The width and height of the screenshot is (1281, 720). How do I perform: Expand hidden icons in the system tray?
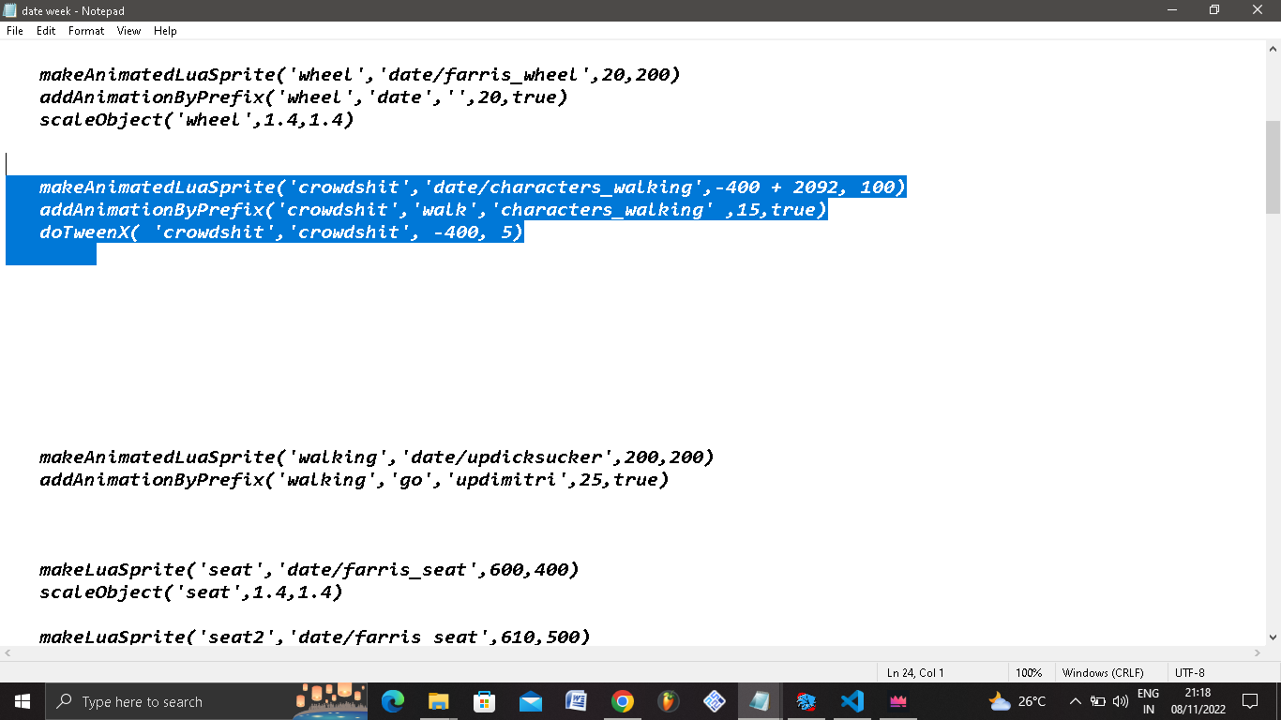(1076, 701)
